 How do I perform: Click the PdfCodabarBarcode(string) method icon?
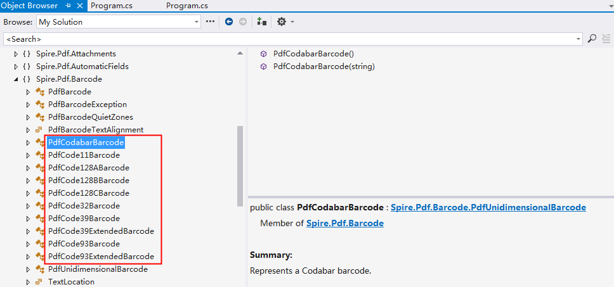click(x=263, y=67)
